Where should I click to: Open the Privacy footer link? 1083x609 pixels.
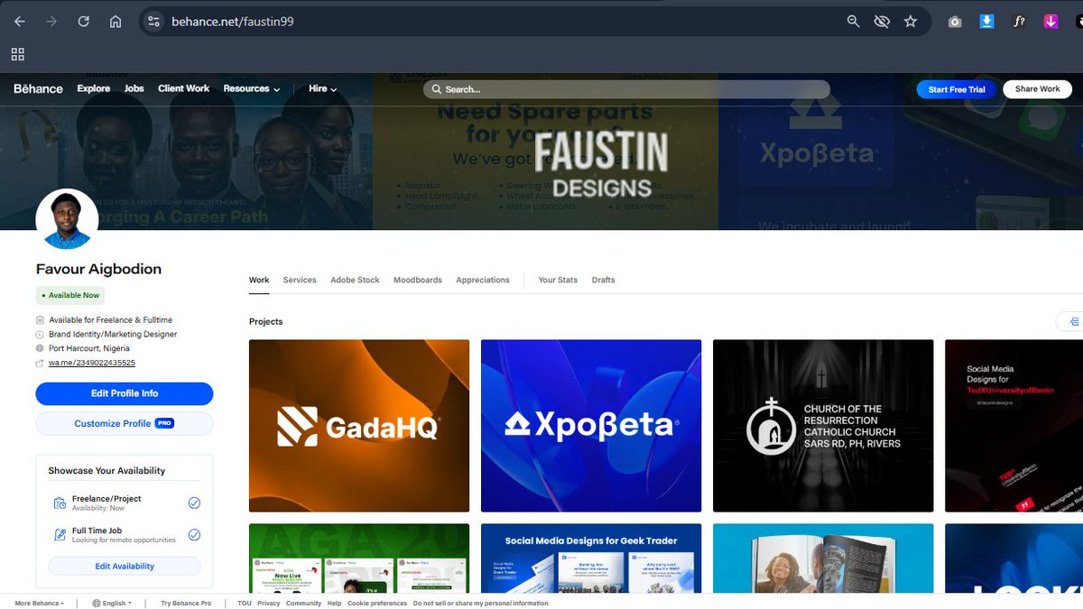(x=268, y=603)
